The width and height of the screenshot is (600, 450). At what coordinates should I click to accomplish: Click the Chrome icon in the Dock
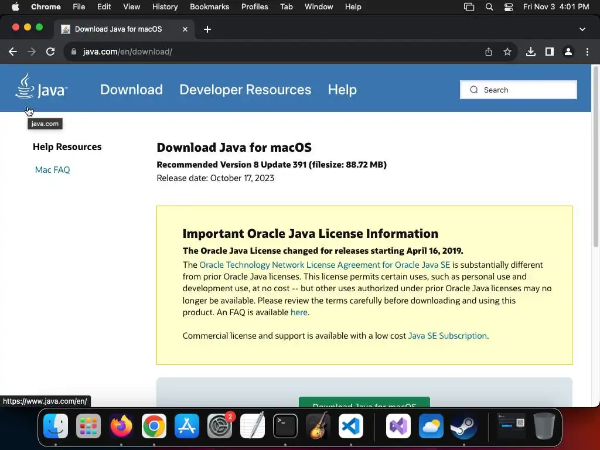click(154, 426)
